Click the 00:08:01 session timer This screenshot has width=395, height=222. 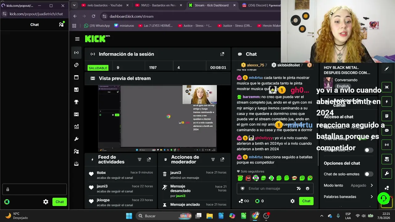pos(218,68)
